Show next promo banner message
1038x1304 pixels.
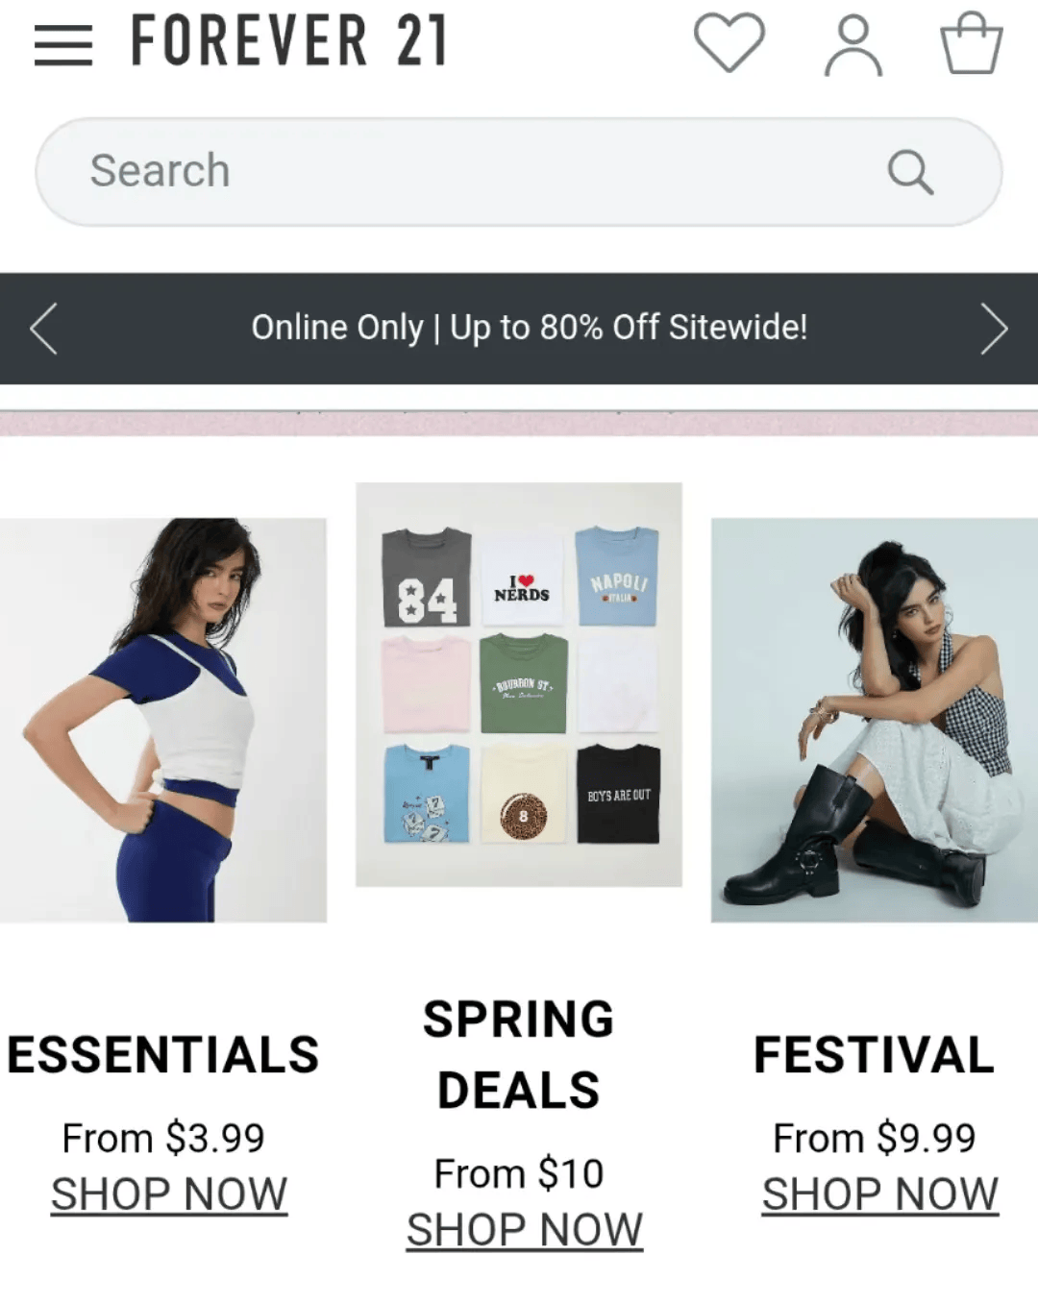(994, 328)
